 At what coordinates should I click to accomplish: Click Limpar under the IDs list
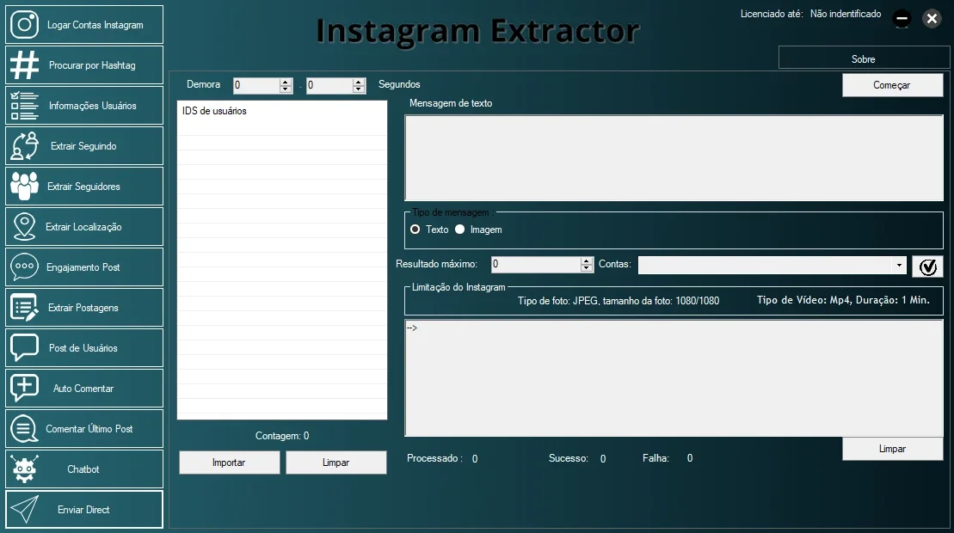[x=335, y=463]
